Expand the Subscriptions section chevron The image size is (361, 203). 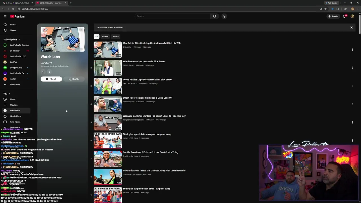19,39
